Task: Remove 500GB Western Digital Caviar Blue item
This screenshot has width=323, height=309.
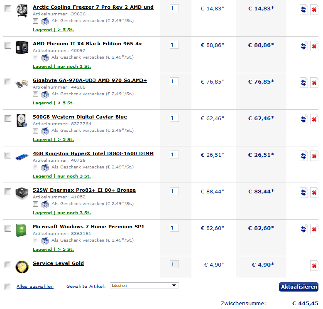Action: tap(314, 119)
